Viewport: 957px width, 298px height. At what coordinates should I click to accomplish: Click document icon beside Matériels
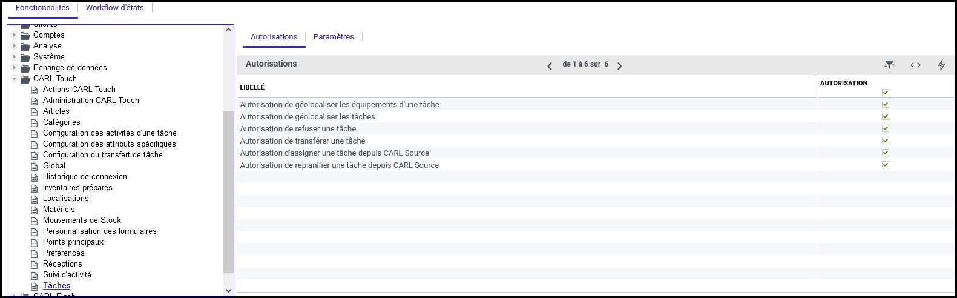35,210
